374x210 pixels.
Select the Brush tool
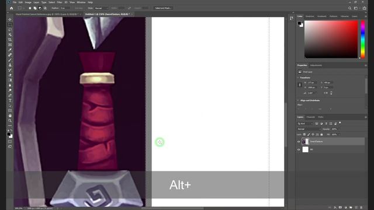(10, 60)
